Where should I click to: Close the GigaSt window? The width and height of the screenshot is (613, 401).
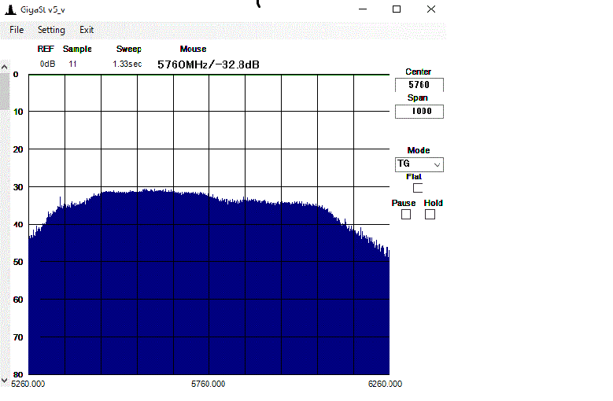431,9
